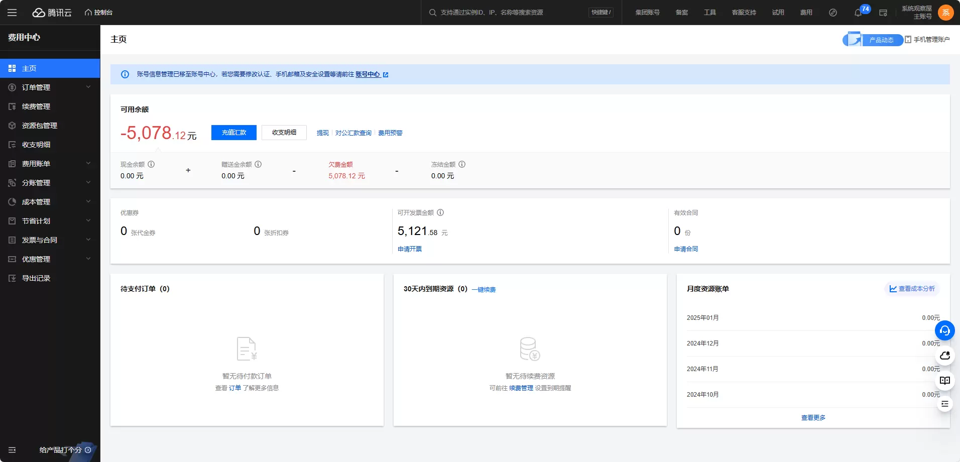This screenshot has width=960, height=462.
Task: Open the documentation book floating icon
Action: tap(944, 380)
